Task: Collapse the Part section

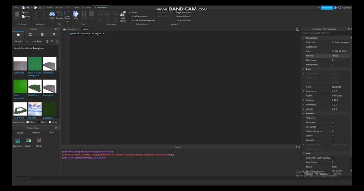Action: click(304, 153)
